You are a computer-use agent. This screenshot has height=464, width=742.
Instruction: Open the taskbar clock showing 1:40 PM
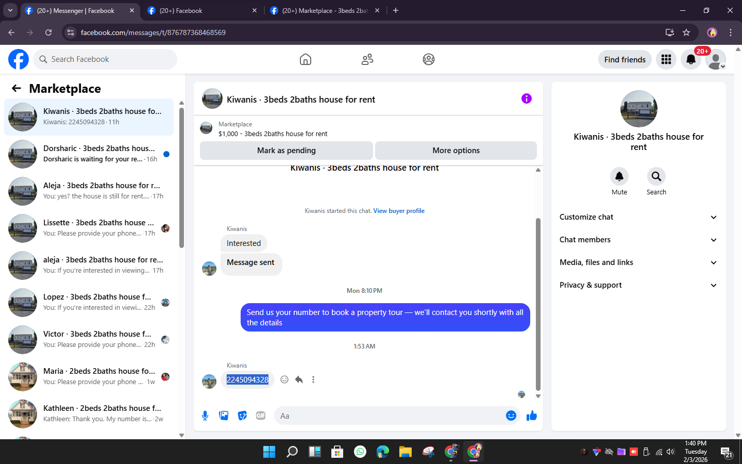point(696,452)
